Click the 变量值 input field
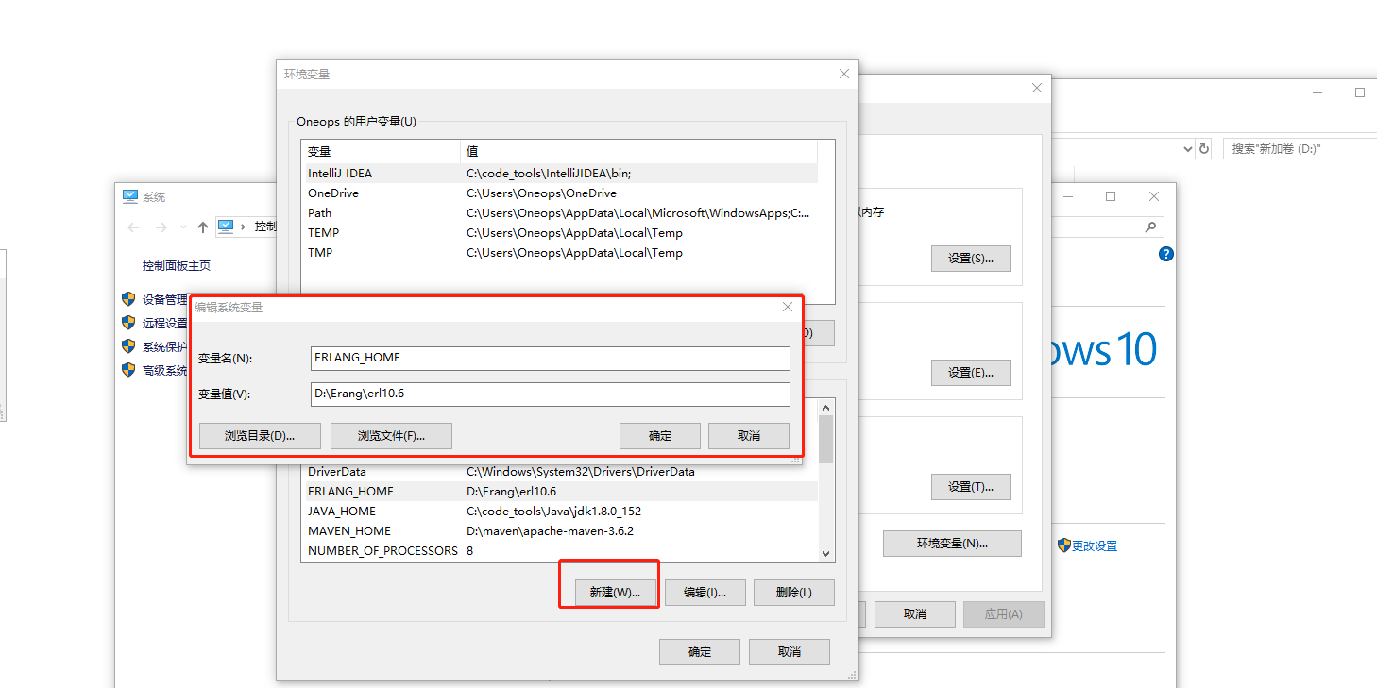The image size is (1377, 688). coord(551,394)
